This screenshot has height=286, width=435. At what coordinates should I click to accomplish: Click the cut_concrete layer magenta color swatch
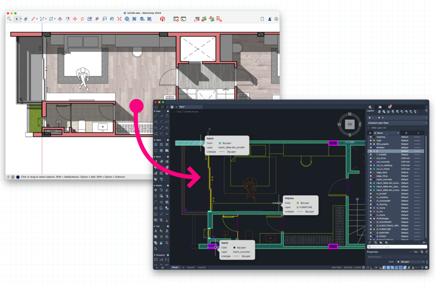[x=374, y=162]
